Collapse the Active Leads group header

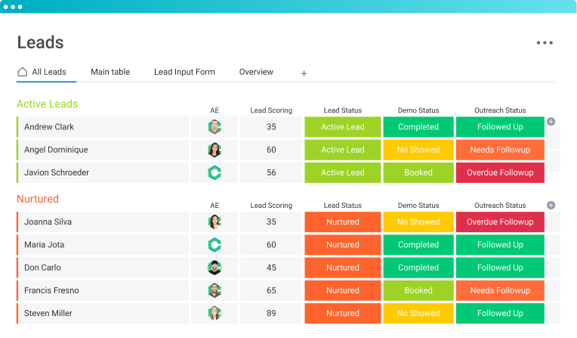point(47,104)
